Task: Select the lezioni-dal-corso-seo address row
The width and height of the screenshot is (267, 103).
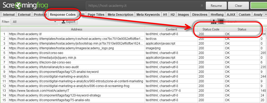Action: (77, 62)
